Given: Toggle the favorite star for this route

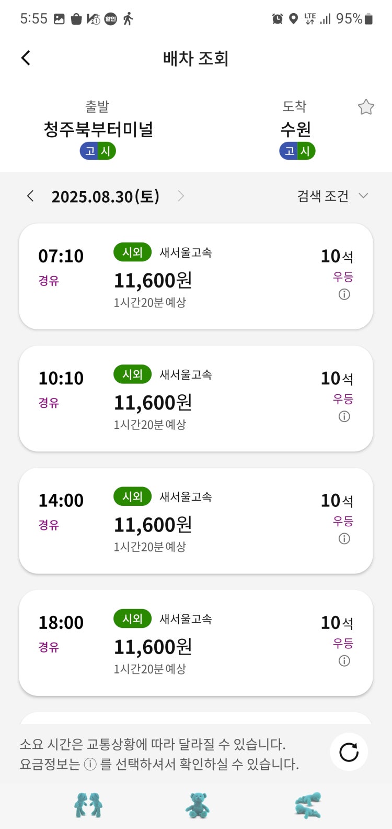Looking at the screenshot, I should [x=366, y=107].
